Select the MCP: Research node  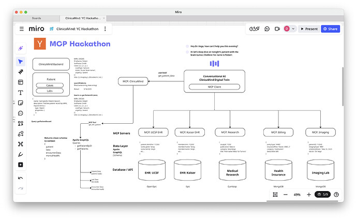tap(230, 132)
